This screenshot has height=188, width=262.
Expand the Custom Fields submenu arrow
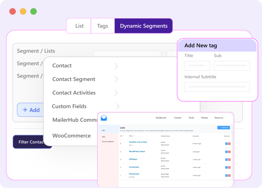point(118,106)
